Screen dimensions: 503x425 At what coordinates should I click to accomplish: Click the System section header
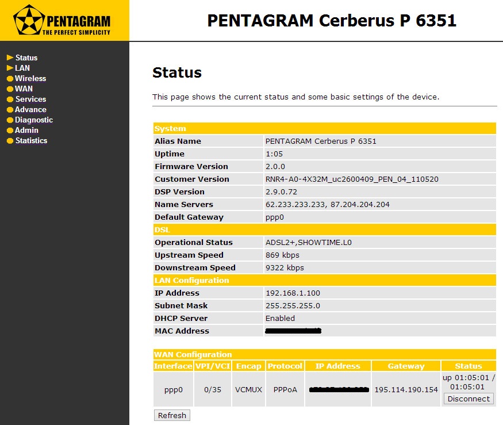pos(325,128)
